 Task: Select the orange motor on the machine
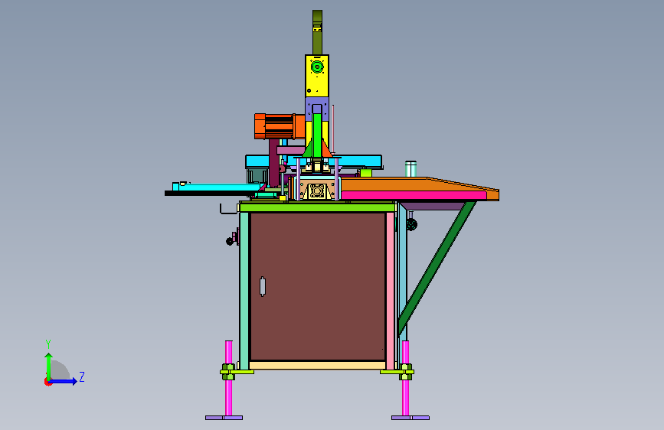pyautogui.click(x=279, y=126)
